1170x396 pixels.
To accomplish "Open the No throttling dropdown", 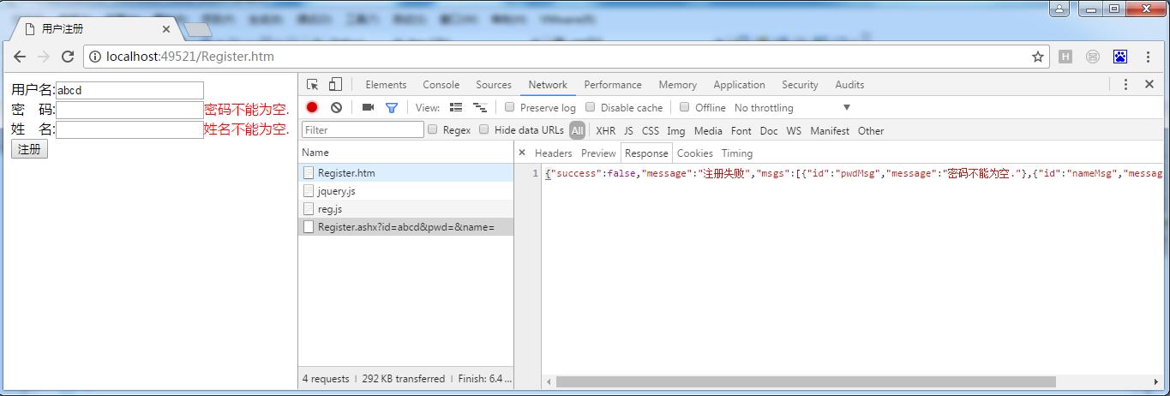I will pyautogui.click(x=791, y=107).
